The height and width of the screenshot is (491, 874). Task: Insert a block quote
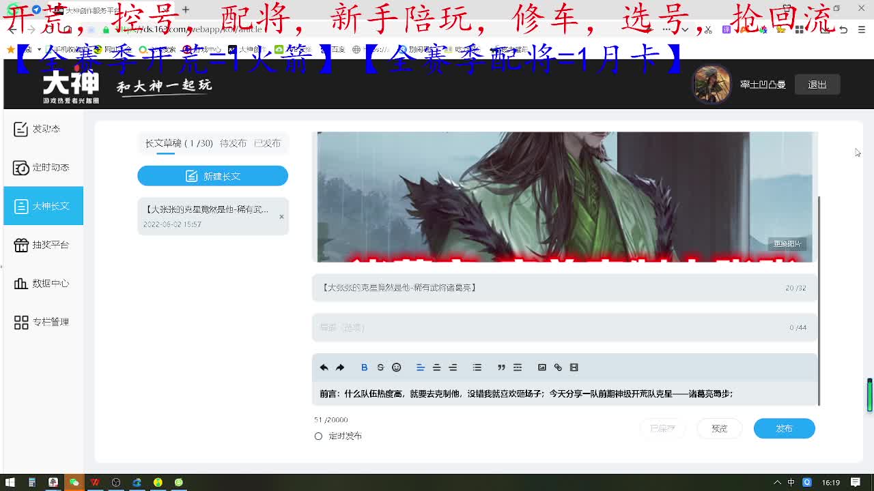coord(501,368)
